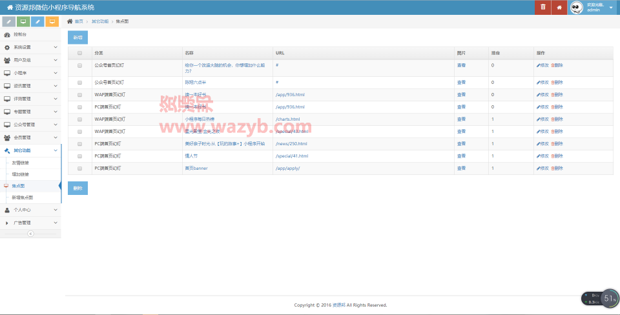Viewport: 620px width, 315px height.
Task: Open the 小程序每日热榜 name link
Action: 200,119
